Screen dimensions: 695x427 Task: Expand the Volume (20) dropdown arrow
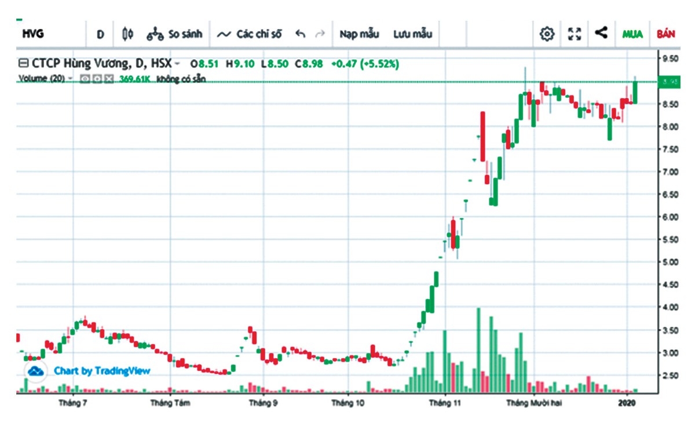[71, 78]
